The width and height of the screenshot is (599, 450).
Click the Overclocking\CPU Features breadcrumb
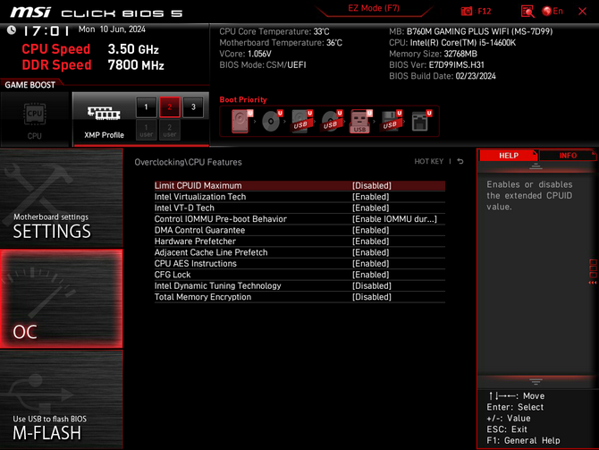pos(188,162)
